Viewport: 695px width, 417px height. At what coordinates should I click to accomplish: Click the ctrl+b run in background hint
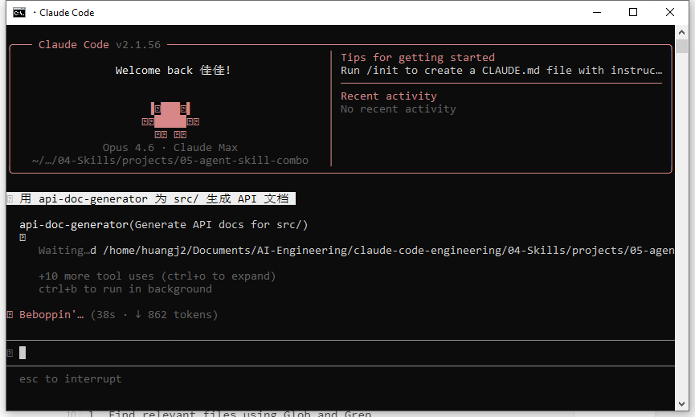coord(125,288)
